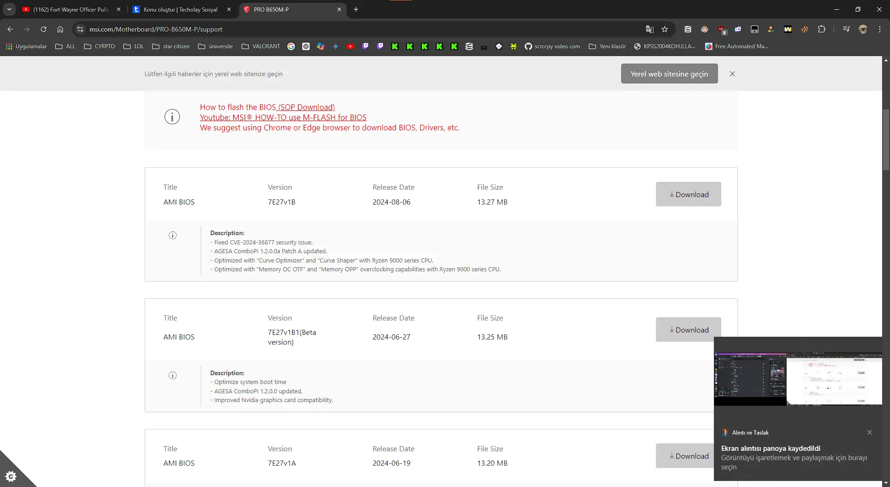Screen dimensions: 890x487
Task: Expand the tab search dropdown
Action: [x=9, y=9]
